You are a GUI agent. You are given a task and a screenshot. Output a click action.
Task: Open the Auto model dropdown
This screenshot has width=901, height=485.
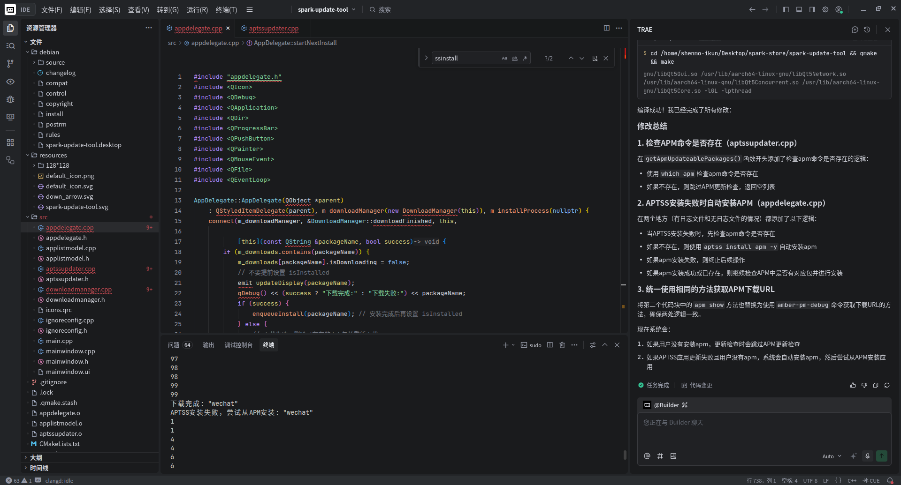(832, 456)
